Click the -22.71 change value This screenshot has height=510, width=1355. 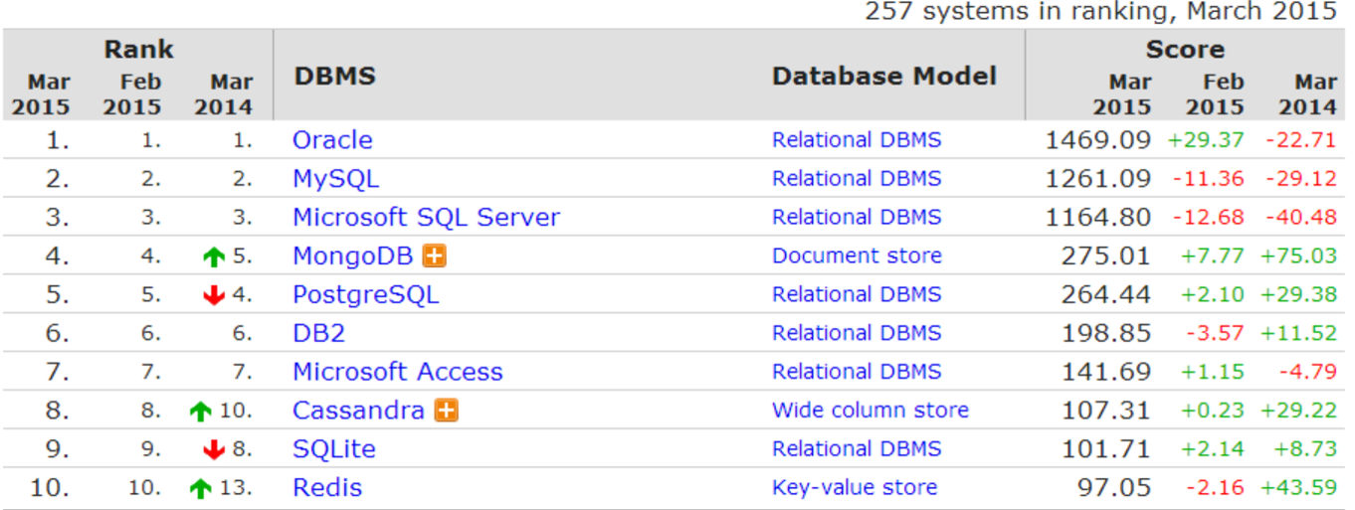pyautogui.click(x=1301, y=140)
